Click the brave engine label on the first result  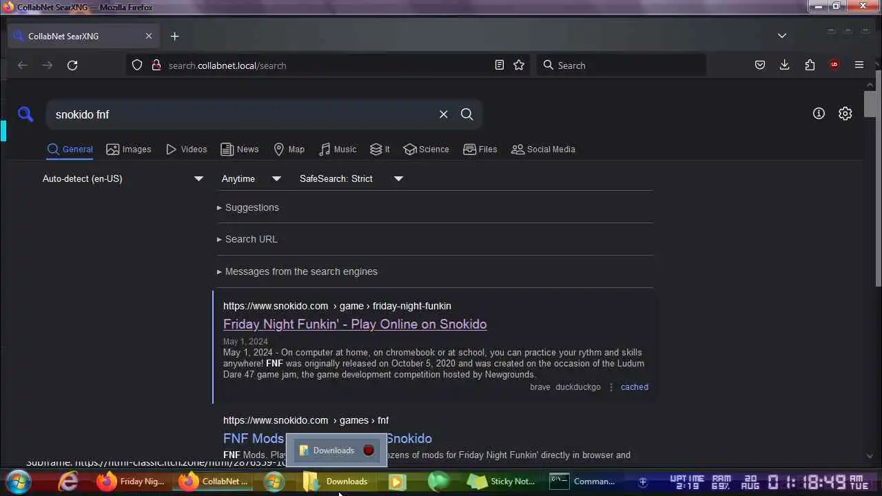(x=540, y=387)
